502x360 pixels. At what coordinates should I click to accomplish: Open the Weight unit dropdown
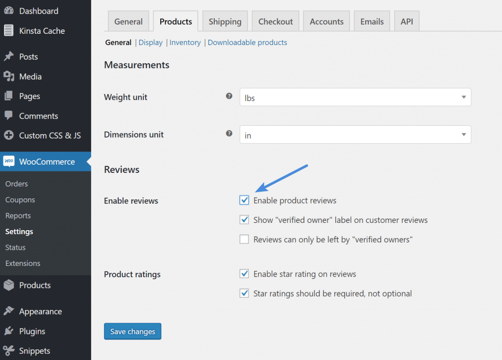point(463,97)
